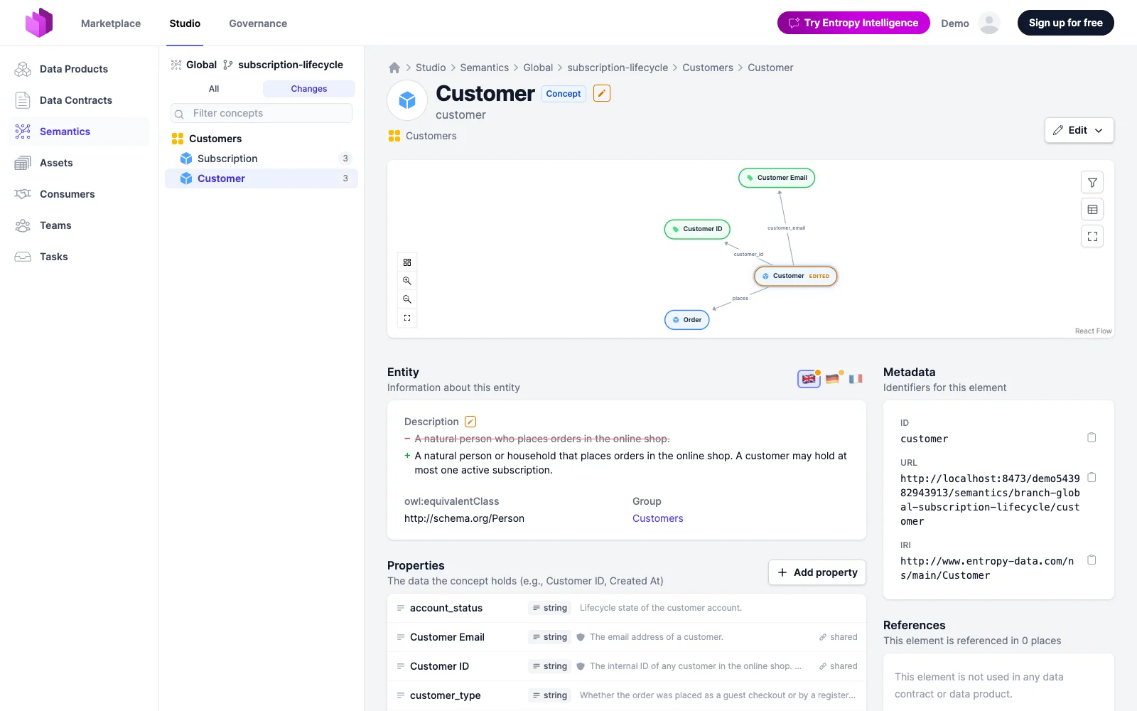This screenshot has width=1137, height=711.
Task: Open the Edit dropdown
Action: 1079,130
